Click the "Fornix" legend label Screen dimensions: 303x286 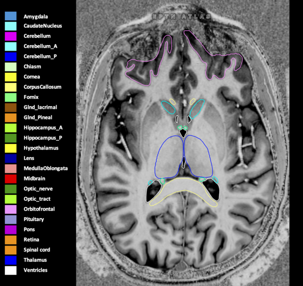[x=31, y=97]
